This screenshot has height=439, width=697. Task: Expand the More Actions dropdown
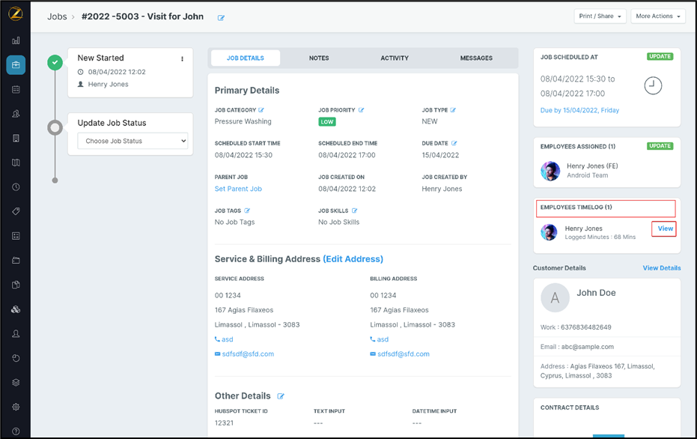pyautogui.click(x=658, y=16)
